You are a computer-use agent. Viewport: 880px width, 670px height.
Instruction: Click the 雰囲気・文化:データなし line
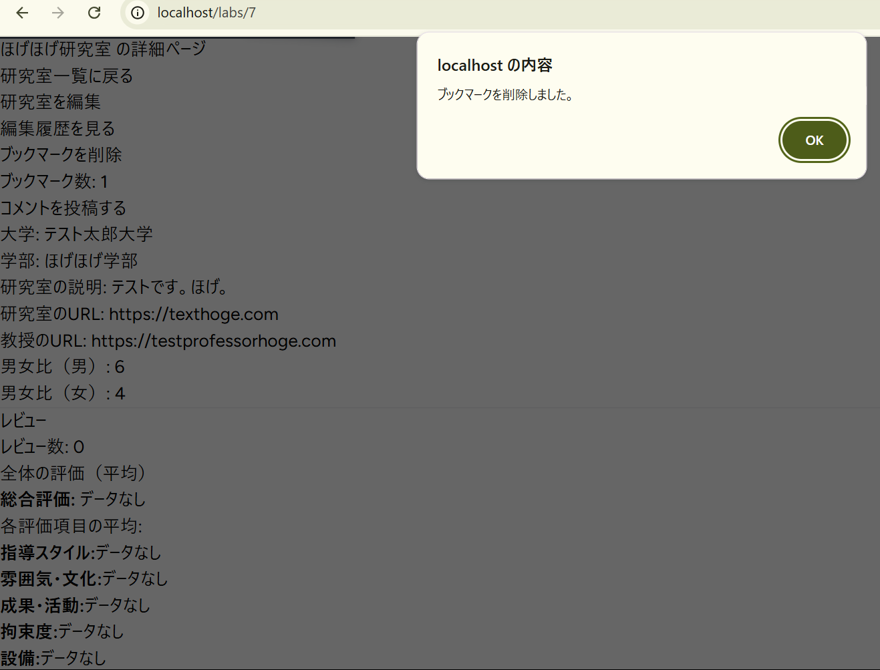[x=84, y=579]
